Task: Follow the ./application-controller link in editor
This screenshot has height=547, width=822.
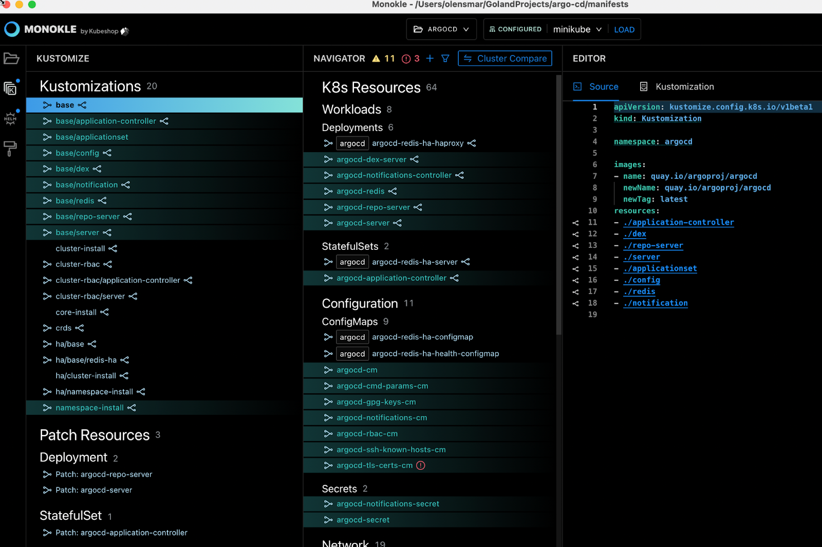Action: click(678, 222)
